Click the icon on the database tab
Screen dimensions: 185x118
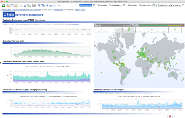(94, 5)
